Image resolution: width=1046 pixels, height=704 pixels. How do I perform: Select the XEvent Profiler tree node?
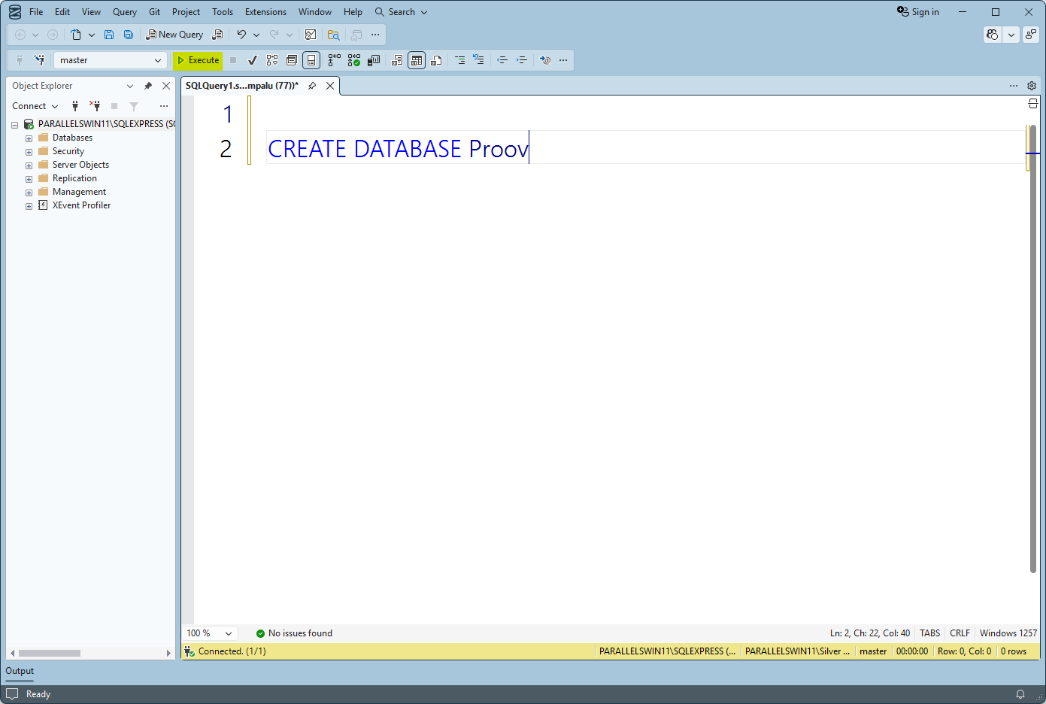81,205
